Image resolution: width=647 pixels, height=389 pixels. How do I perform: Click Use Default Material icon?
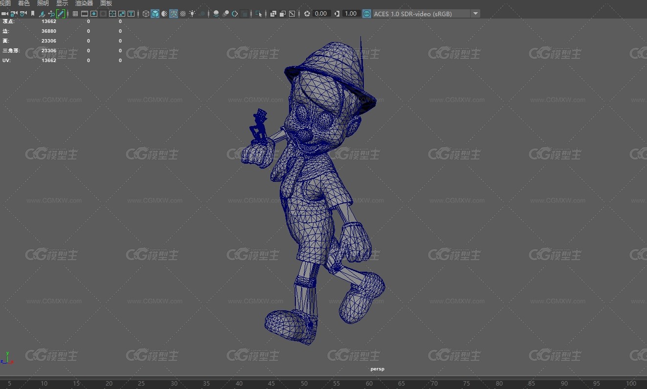point(164,14)
